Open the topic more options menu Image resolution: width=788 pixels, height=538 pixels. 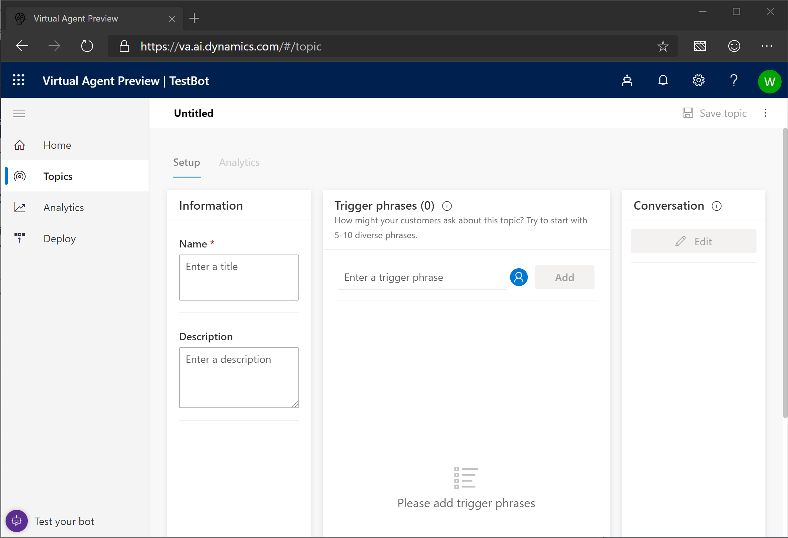tap(765, 113)
